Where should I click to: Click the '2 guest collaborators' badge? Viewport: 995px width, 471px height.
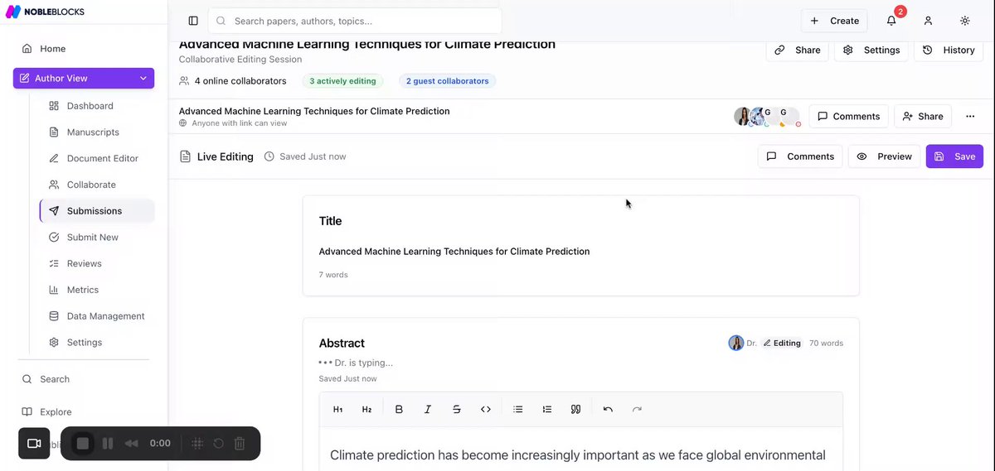pos(447,81)
